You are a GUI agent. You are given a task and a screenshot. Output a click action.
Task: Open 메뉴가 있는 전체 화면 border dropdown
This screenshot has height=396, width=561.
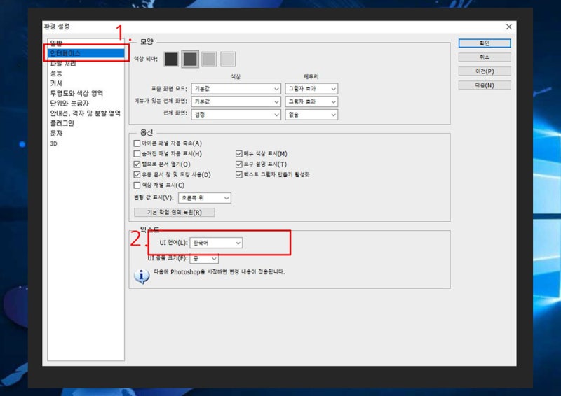pyautogui.click(x=311, y=101)
